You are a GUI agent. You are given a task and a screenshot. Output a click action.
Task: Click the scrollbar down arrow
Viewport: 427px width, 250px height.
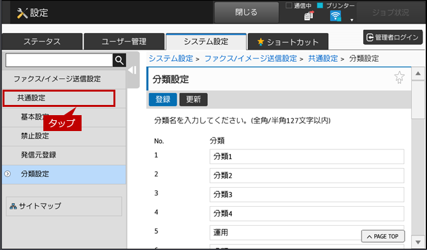tap(418, 242)
